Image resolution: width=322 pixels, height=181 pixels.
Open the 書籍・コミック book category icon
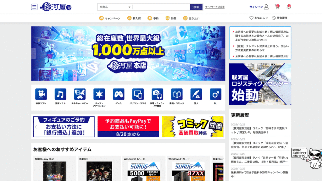(177, 94)
